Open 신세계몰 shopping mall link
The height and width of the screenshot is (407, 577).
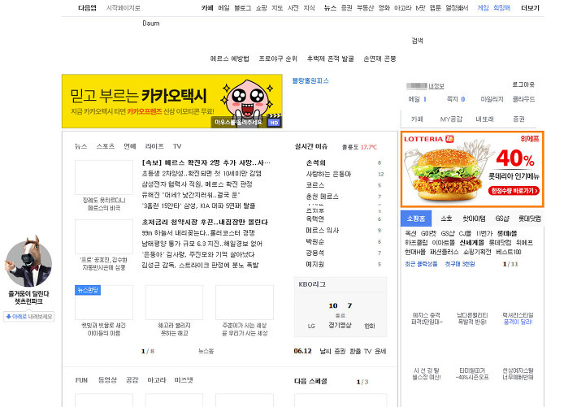click(471, 243)
